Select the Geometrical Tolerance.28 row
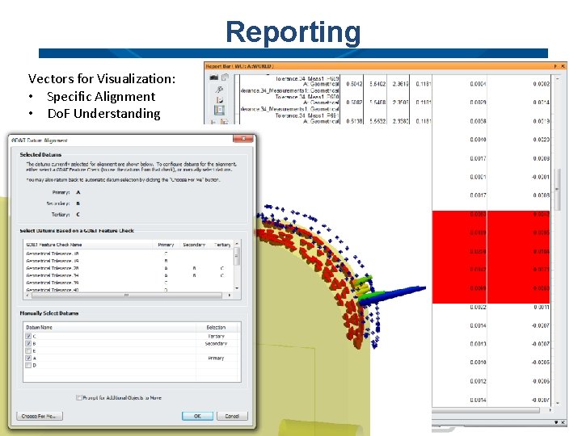The height and width of the screenshot is (436, 582). 129,268
